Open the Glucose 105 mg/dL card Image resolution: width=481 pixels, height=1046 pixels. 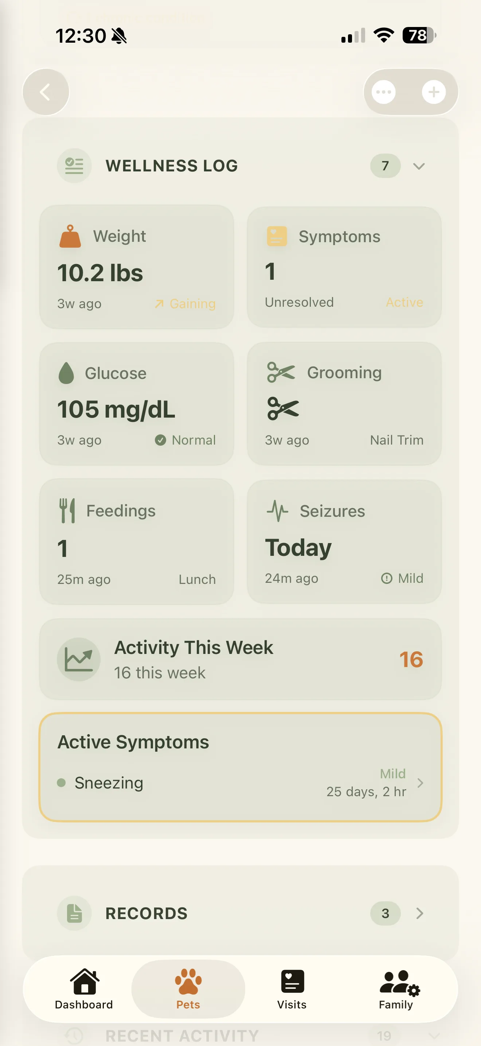click(x=137, y=404)
